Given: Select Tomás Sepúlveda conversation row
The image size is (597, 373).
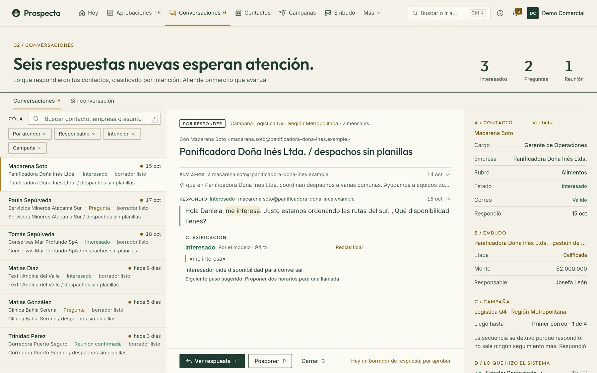Looking at the screenshot, I should tap(83, 242).
